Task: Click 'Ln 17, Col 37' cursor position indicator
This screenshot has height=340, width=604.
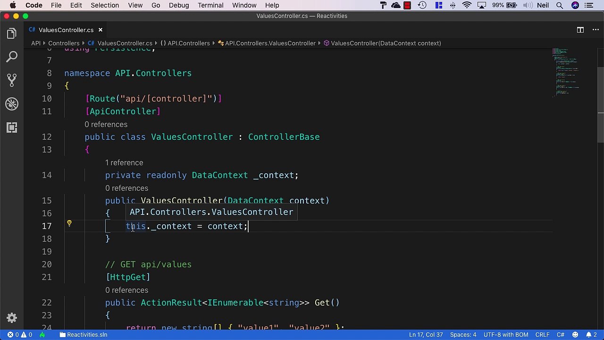Action: point(426,335)
